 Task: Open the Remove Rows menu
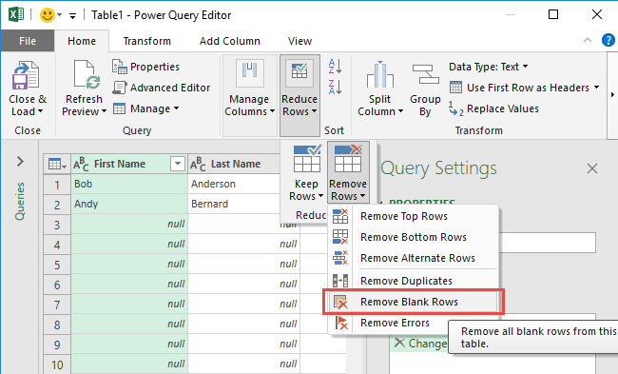[x=348, y=173]
